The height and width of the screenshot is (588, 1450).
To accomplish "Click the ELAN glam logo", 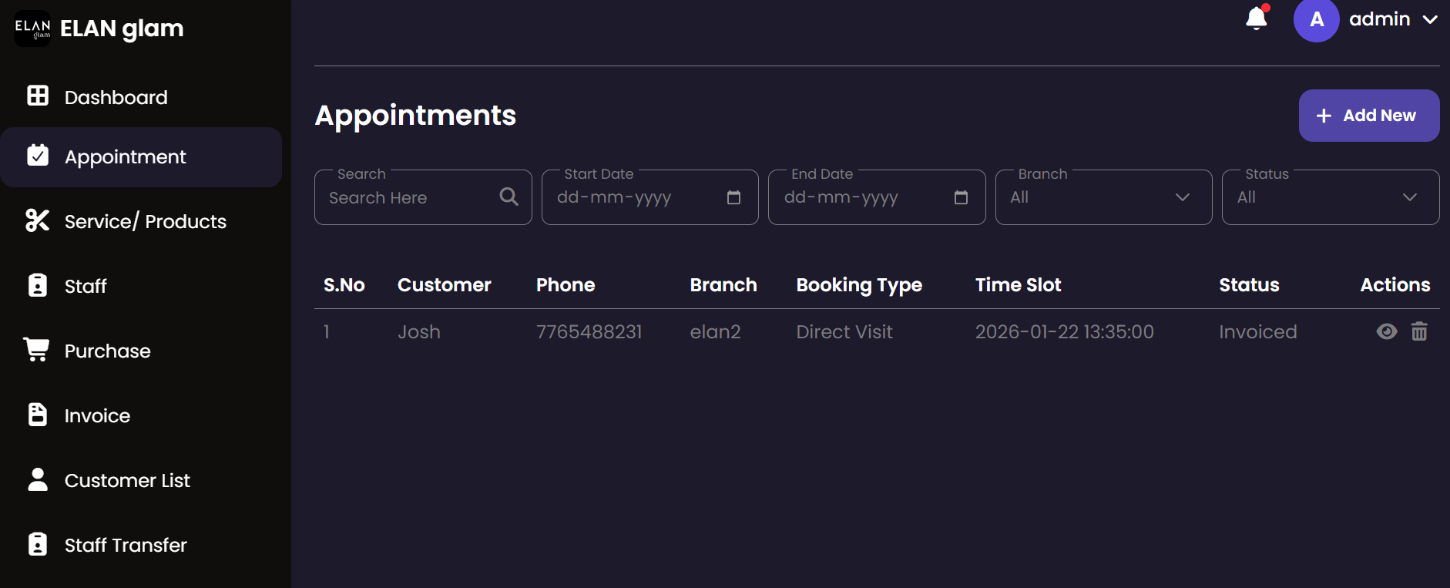I will [x=32, y=29].
